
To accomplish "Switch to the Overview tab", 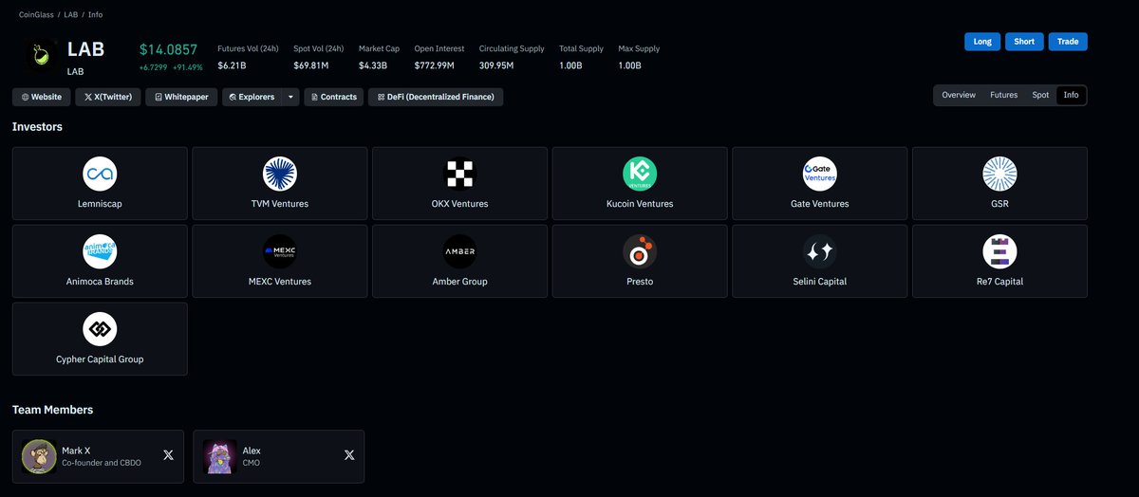I will pyautogui.click(x=959, y=95).
